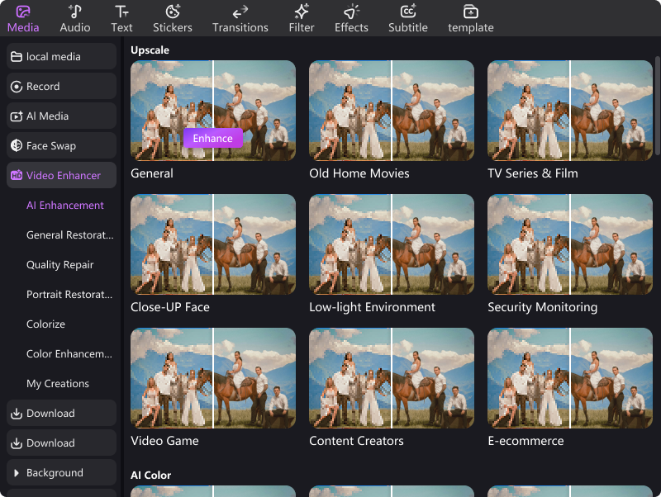Click the E-commerce label
661x497 pixels.
coord(525,441)
